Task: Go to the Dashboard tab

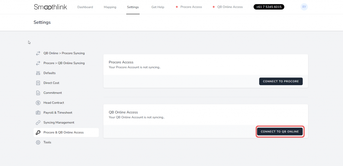Action: coord(85,7)
